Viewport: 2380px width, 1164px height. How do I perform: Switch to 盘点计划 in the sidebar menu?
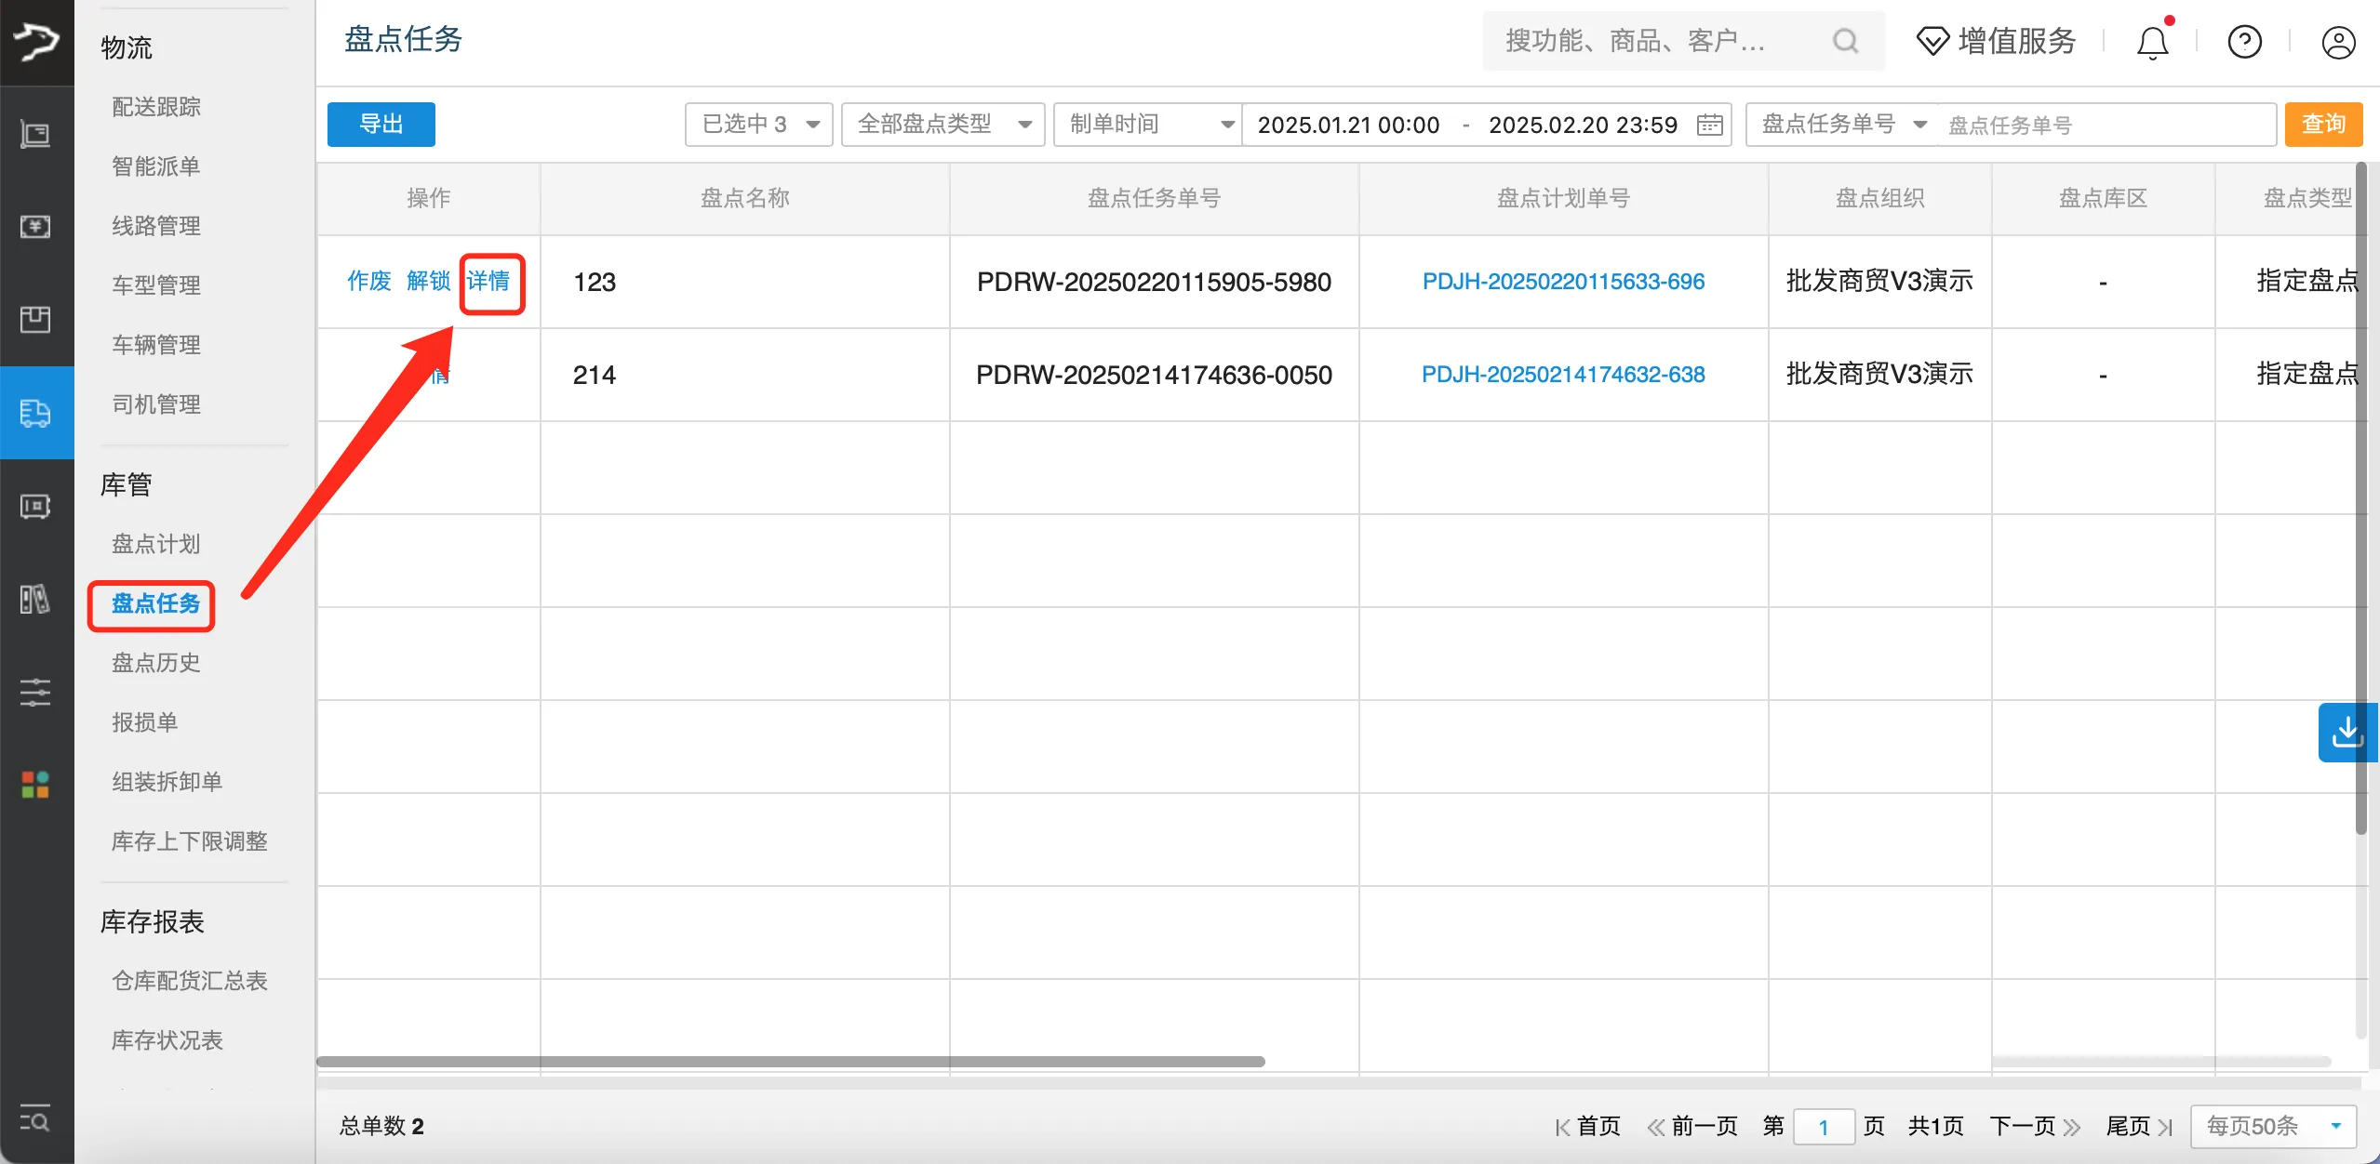(x=154, y=544)
